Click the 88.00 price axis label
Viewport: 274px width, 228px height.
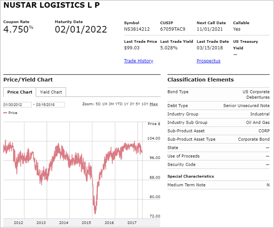coord(155,177)
